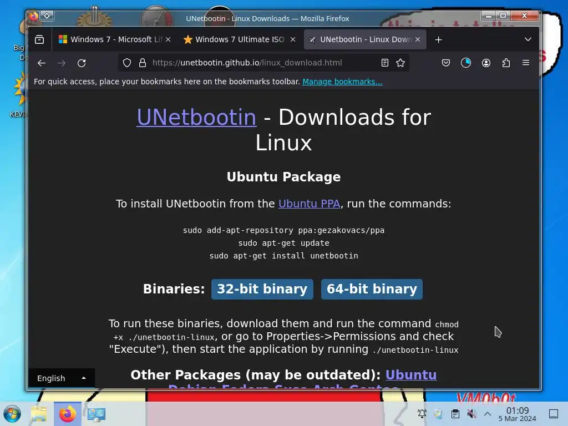The height and width of the screenshot is (426, 568).
Task: Switch to Windows 7 - Microsoft Lifecycle tab
Action: [x=114, y=39]
